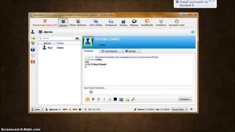Image resolution: width=235 pixels, height=132 pixels.
Task: Toggle bold text formatting
Action: click(93, 99)
